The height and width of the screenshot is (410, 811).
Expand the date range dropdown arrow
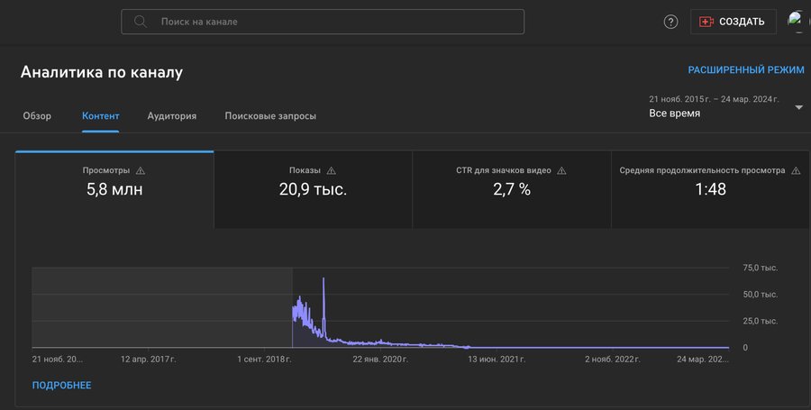click(798, 107)
